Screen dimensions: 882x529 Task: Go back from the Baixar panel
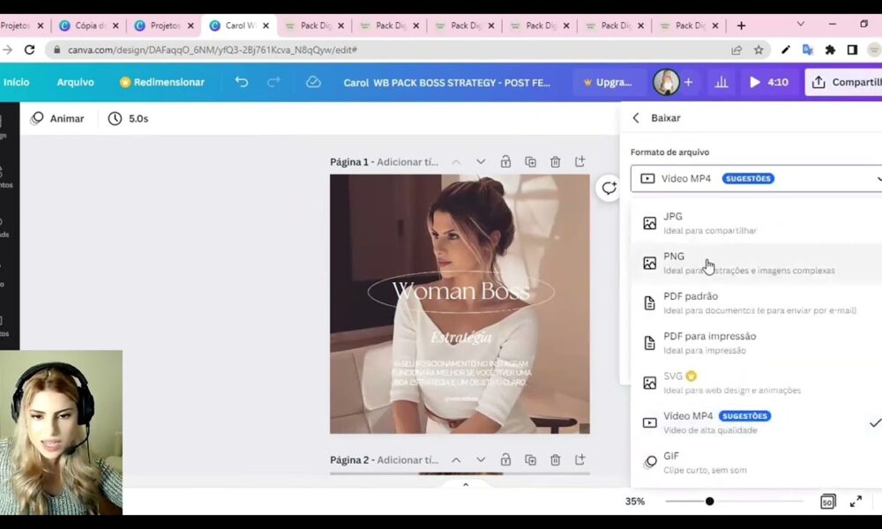coord(636,118)
